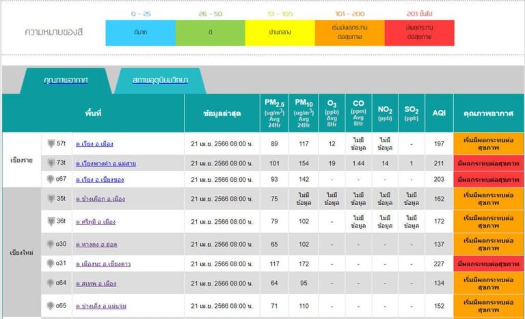This screenshot has height=319, width=525.
Task: Click the station marker icon for o64
Action: pyautogui.click(x=50, y=283)
